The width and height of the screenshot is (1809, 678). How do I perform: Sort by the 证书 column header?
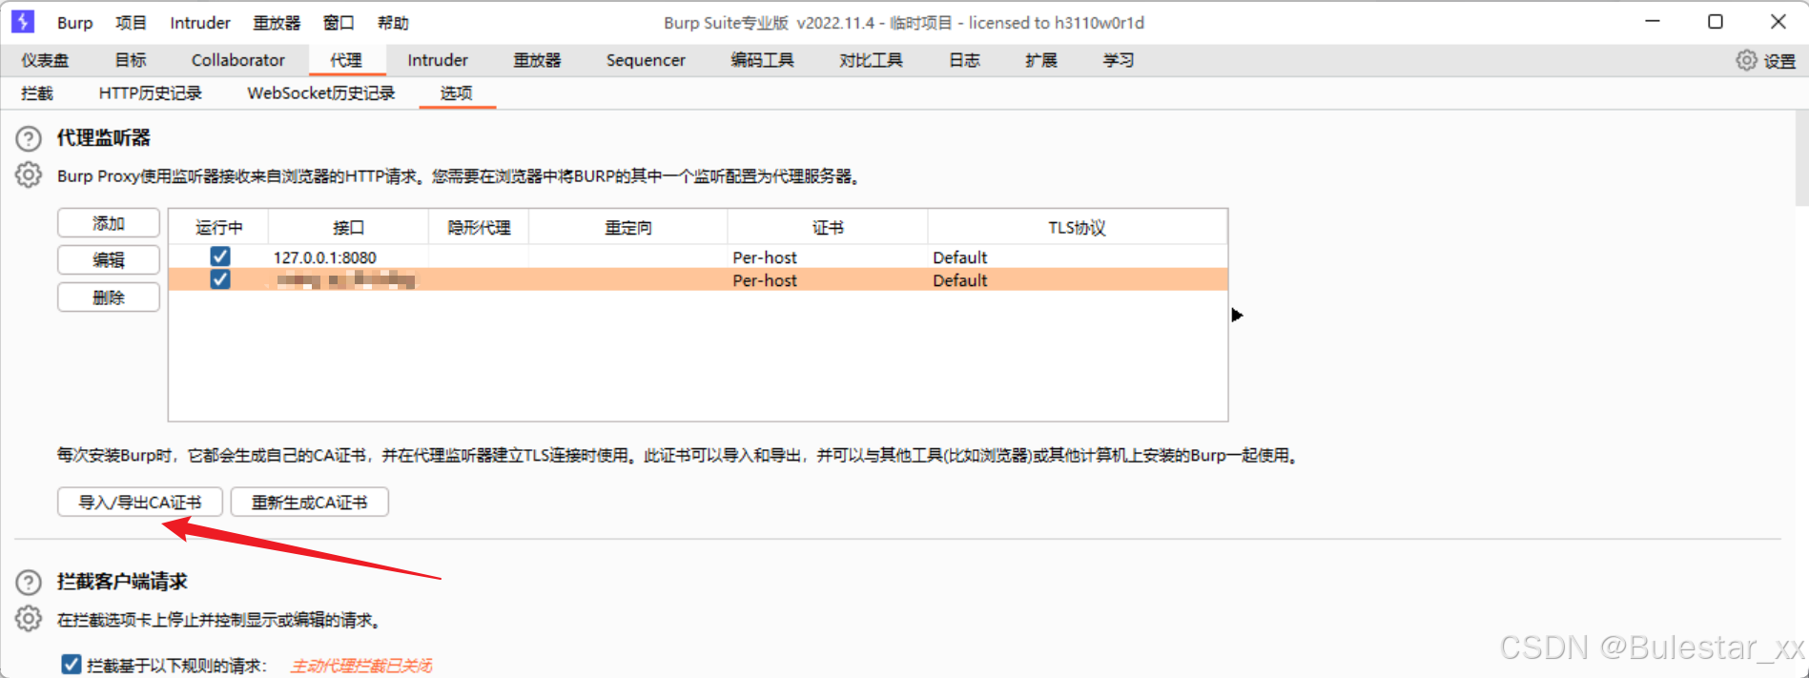828,228
